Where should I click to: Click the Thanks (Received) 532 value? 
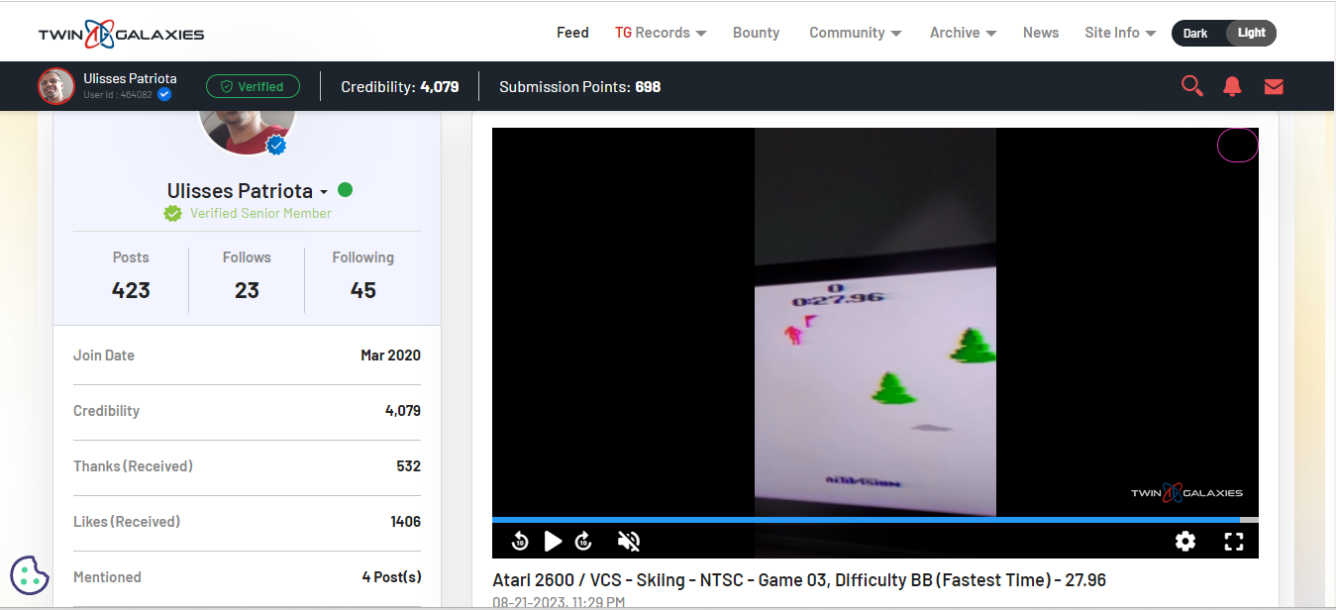(x=408, y=466)
